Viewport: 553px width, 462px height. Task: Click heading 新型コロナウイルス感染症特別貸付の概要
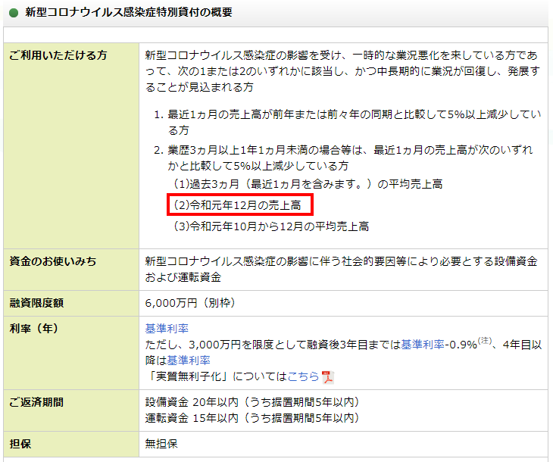pos(129,12)
